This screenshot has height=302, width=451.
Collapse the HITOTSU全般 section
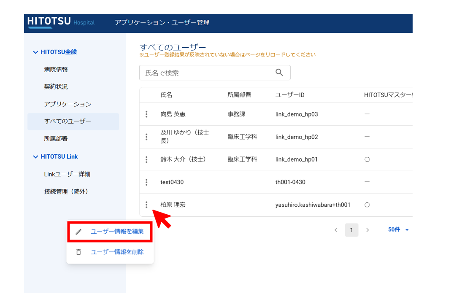pyautogui.click(x=35, y=52)
